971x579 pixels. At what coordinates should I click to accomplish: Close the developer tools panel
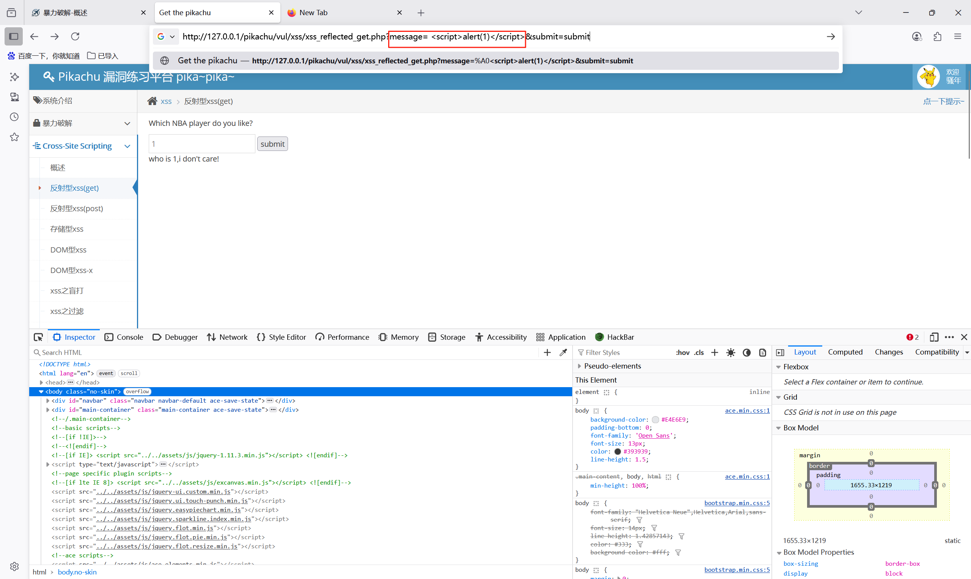coord(964,337)
